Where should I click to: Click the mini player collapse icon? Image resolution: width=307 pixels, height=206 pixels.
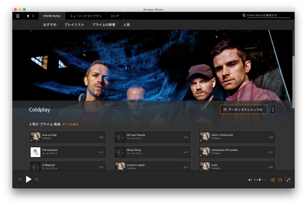point(288,180)
